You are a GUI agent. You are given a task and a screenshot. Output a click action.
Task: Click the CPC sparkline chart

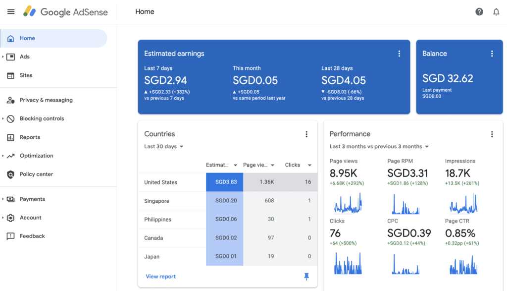[x=406, y=263]
